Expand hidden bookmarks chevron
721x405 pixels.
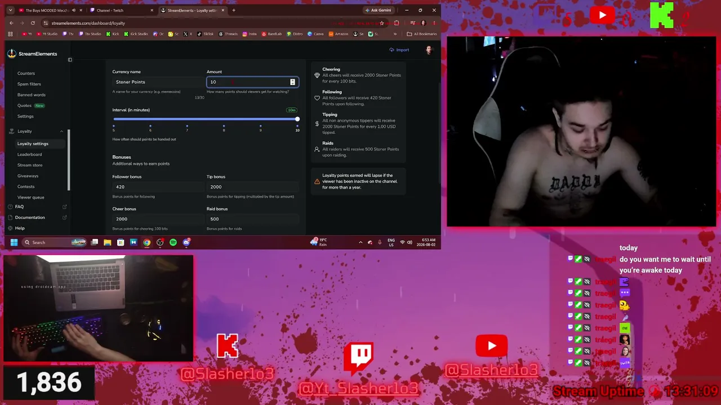click(395, 34)
